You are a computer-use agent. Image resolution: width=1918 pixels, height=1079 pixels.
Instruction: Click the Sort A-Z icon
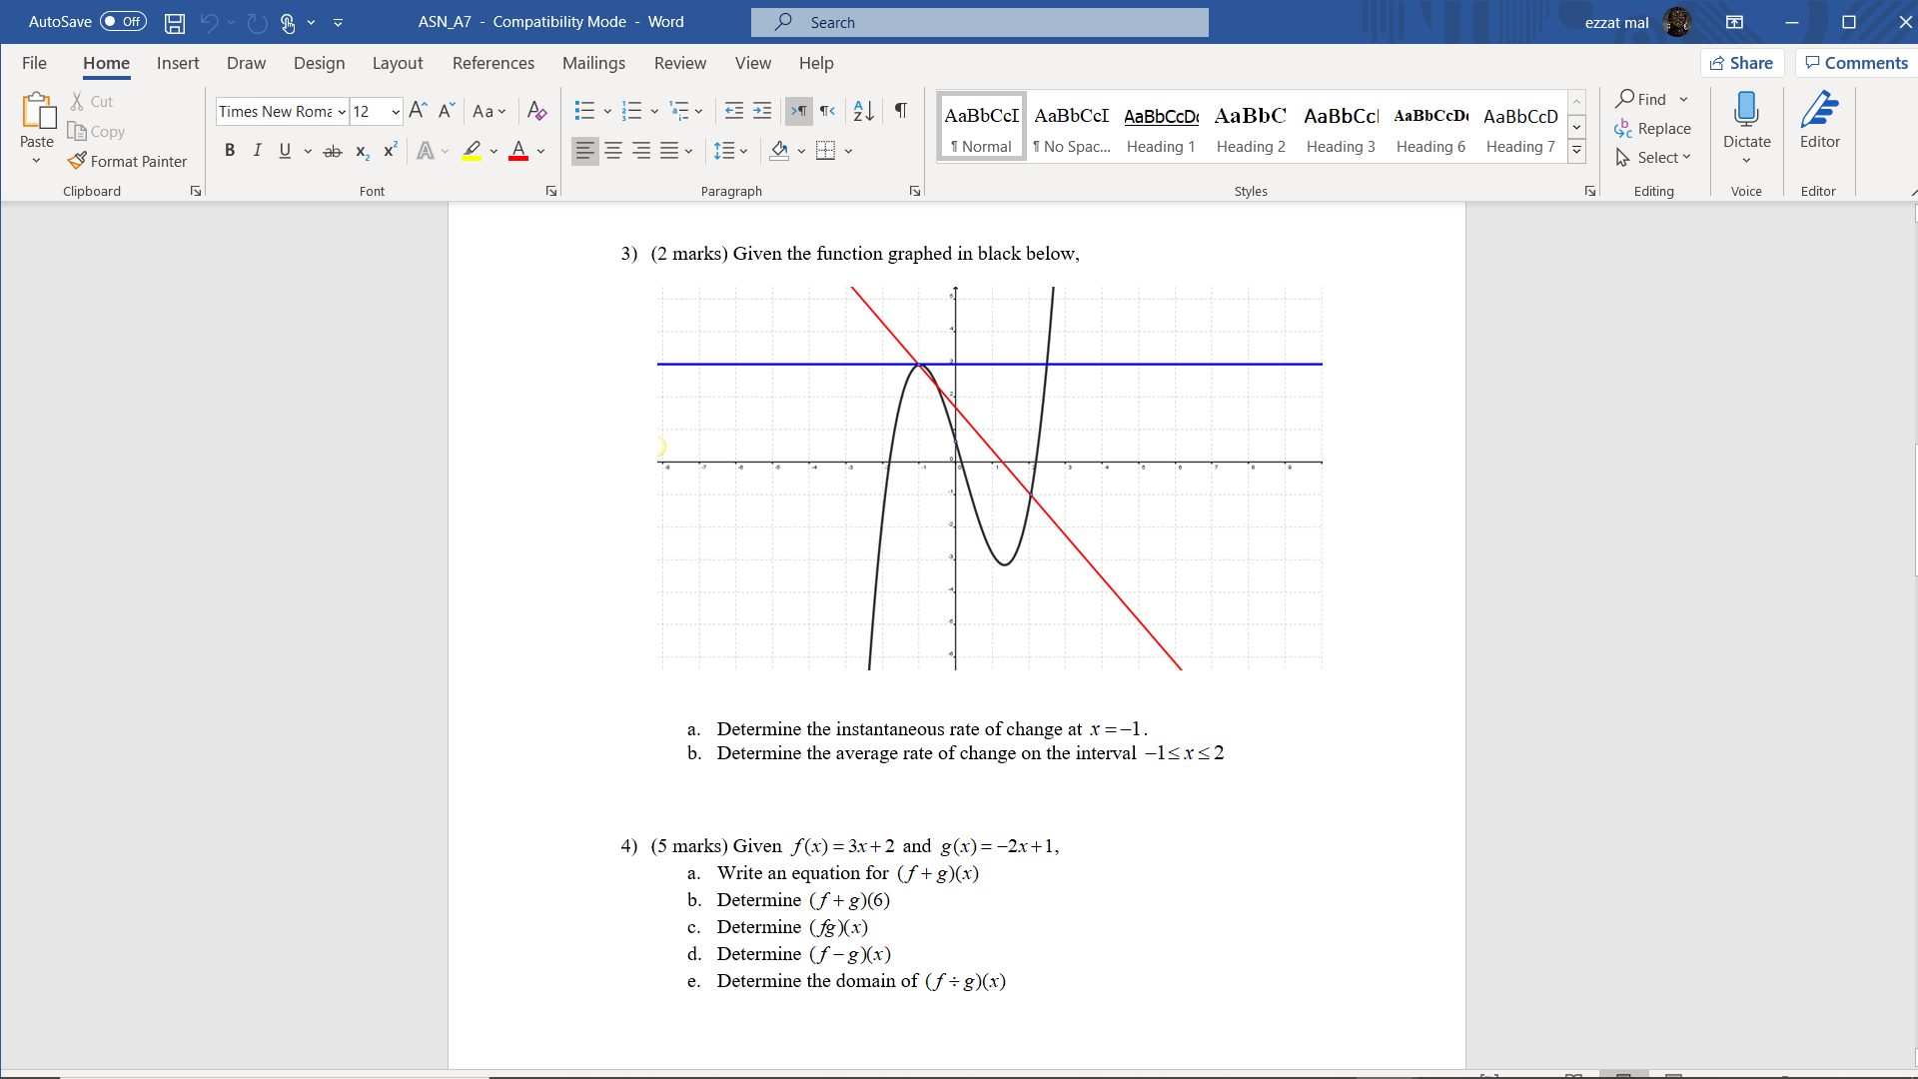864,111
